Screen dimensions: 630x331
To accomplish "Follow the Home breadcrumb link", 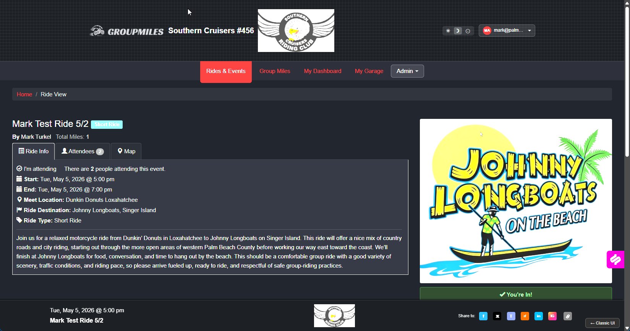I will tap(24, 94).
